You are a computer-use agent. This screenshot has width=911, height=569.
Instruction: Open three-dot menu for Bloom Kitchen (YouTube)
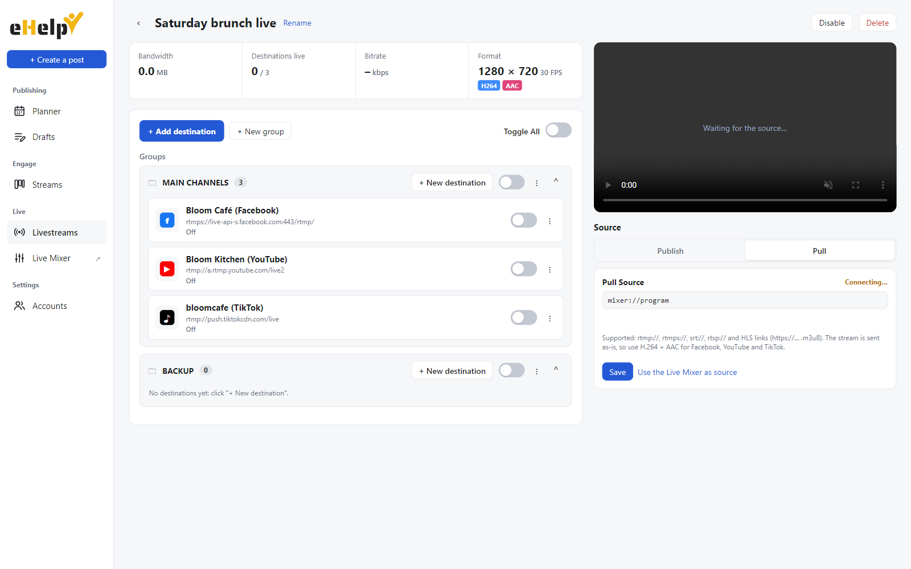549,270
